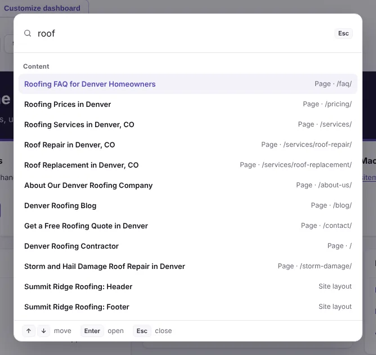Click the Page · /pricing/ path label
The image size is (376, 355).
[328, 104]
